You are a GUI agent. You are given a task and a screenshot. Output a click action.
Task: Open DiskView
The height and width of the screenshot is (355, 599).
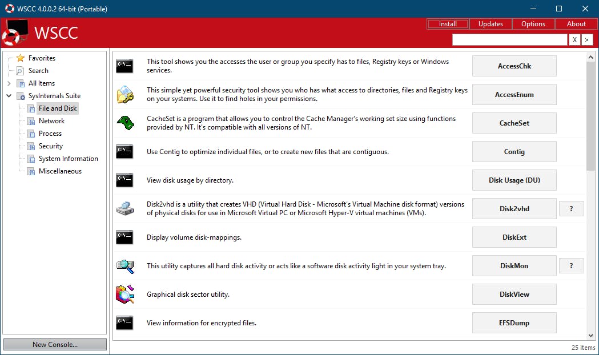pyautogui.click(x=514, y=295)
